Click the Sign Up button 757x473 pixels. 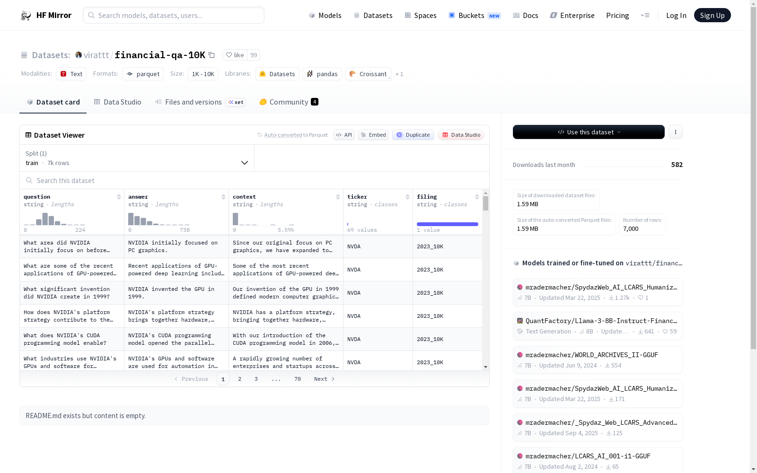coord(713,16)
